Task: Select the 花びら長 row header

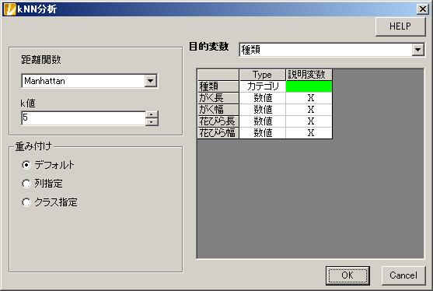Action: (x=218, y=121)
